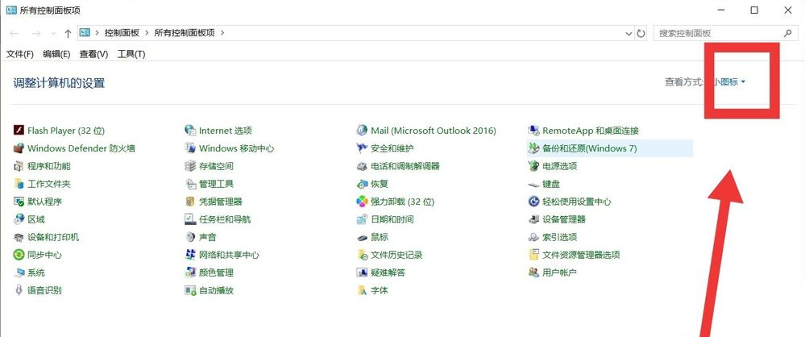This screenshot has height=337, width=805.
Task: Open the recent locations chevron
Action: (53, 34)
